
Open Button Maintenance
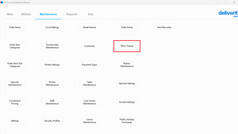tap(127, 65)
